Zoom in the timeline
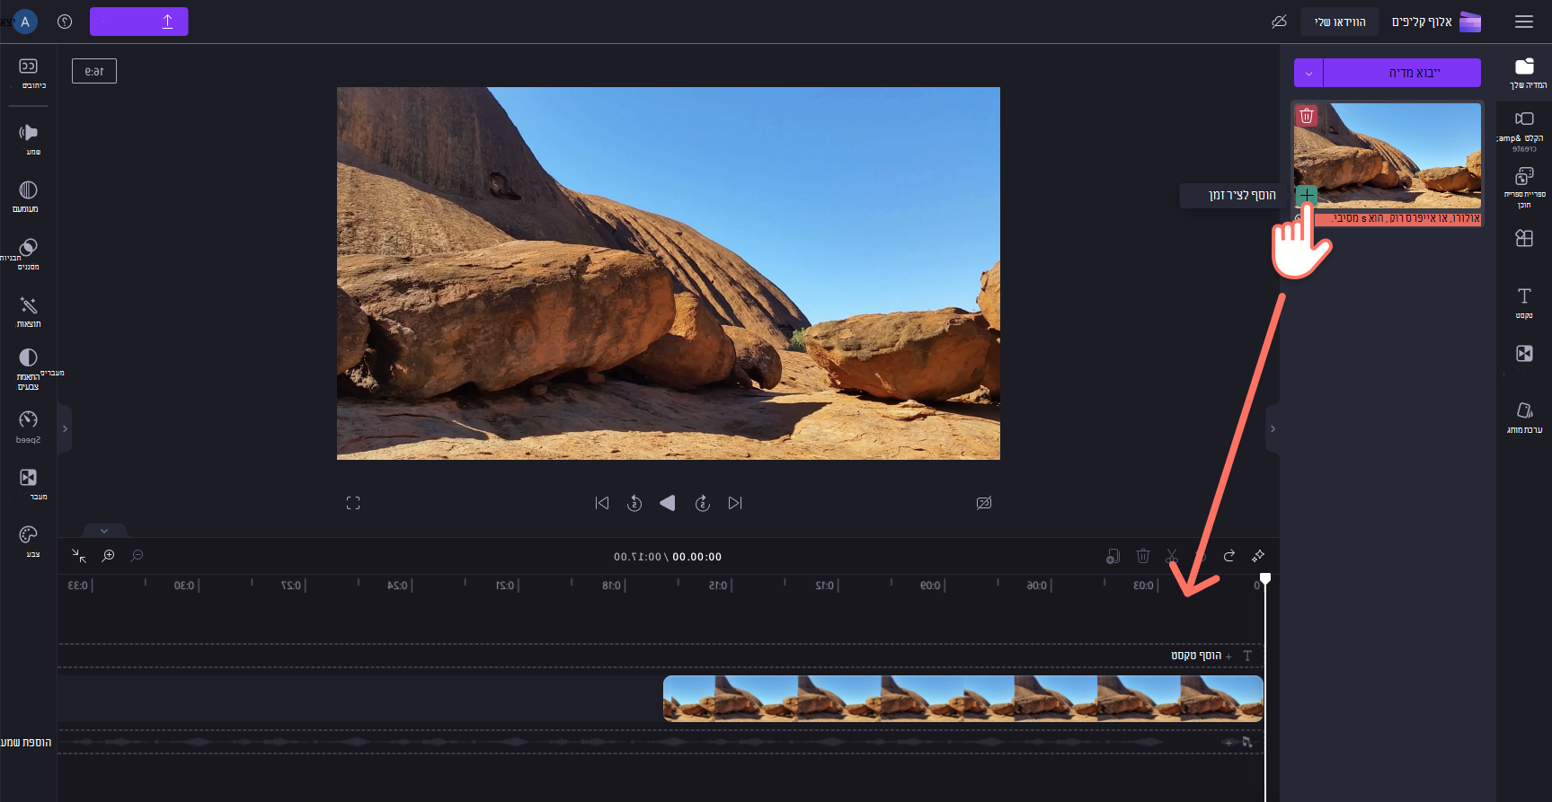The height and width of the screenshot is (802, 1552). (x=108, y=556)
